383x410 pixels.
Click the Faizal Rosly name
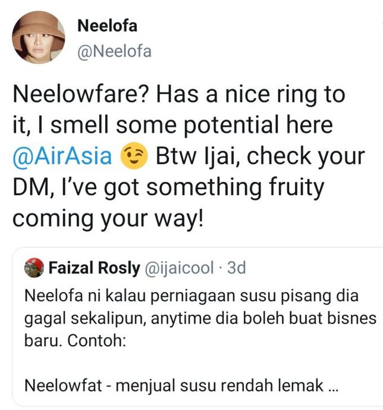(x=94, y=268)
